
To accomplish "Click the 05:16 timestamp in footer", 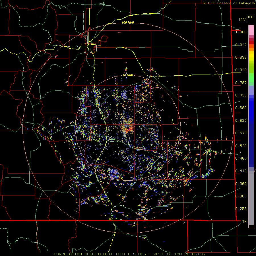I will [198, 254].
